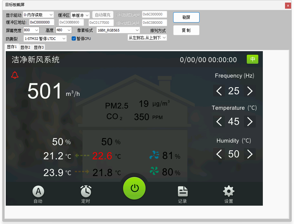The height and width of the screenshot is (224, 294).
Task: Click the green 中 language button
Action: click(x=252, y=59)
